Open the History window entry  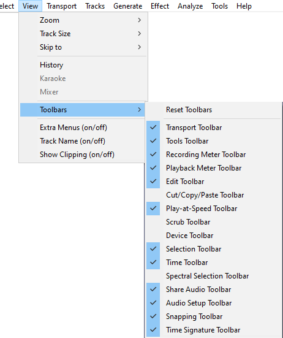pos(83,65)
